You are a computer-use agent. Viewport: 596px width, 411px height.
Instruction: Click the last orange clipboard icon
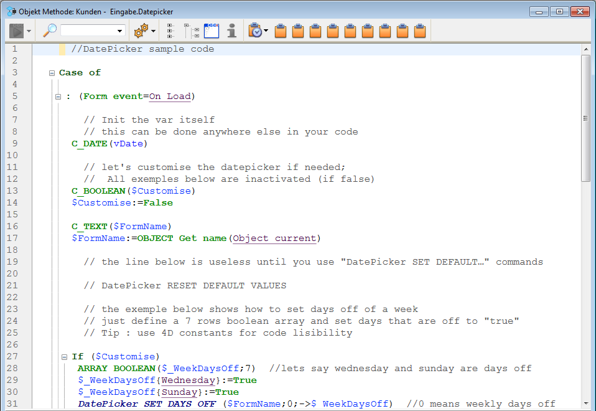[x=421, y=31]
